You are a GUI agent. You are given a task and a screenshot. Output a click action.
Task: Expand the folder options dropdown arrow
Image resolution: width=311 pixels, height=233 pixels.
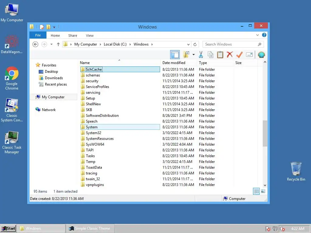pos(193,55)
